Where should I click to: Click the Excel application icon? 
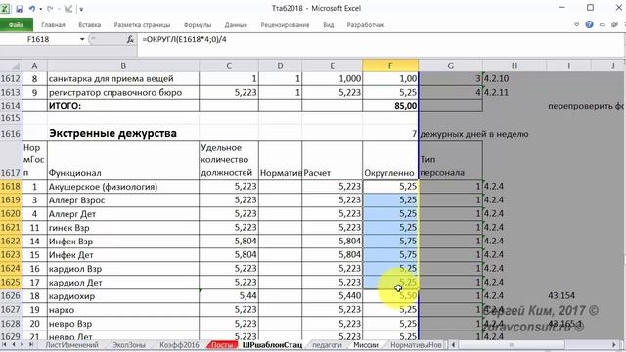pos(5,9)
